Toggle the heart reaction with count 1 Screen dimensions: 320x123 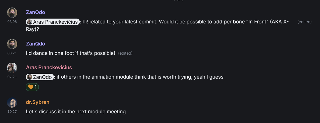32,87
